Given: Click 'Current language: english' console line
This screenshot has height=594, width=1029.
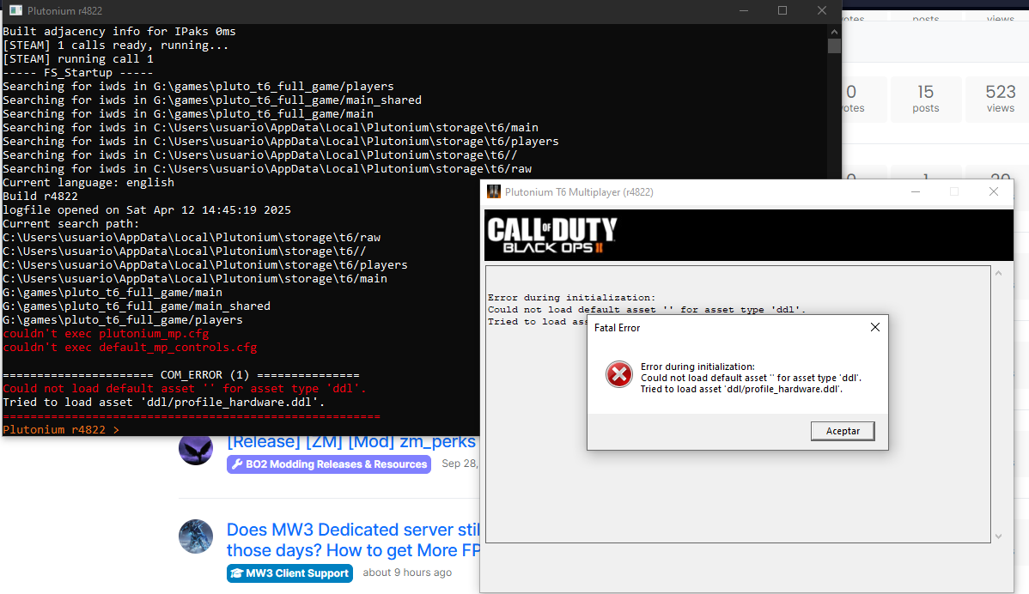Looking at the screenshot, I should click(88, 182).
